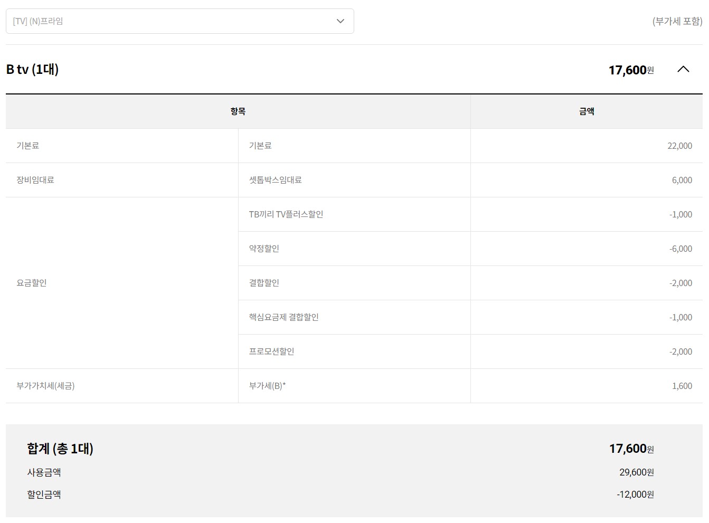This screenshot has width=709, height=523.
Task: Select the 부가가치세(세금) category cell
Action: click(122, 386)
